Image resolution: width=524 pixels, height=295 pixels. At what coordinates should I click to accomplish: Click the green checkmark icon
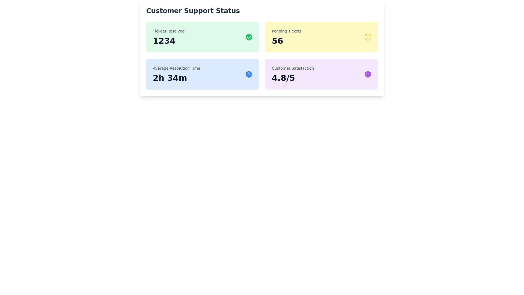coord(249,37)
